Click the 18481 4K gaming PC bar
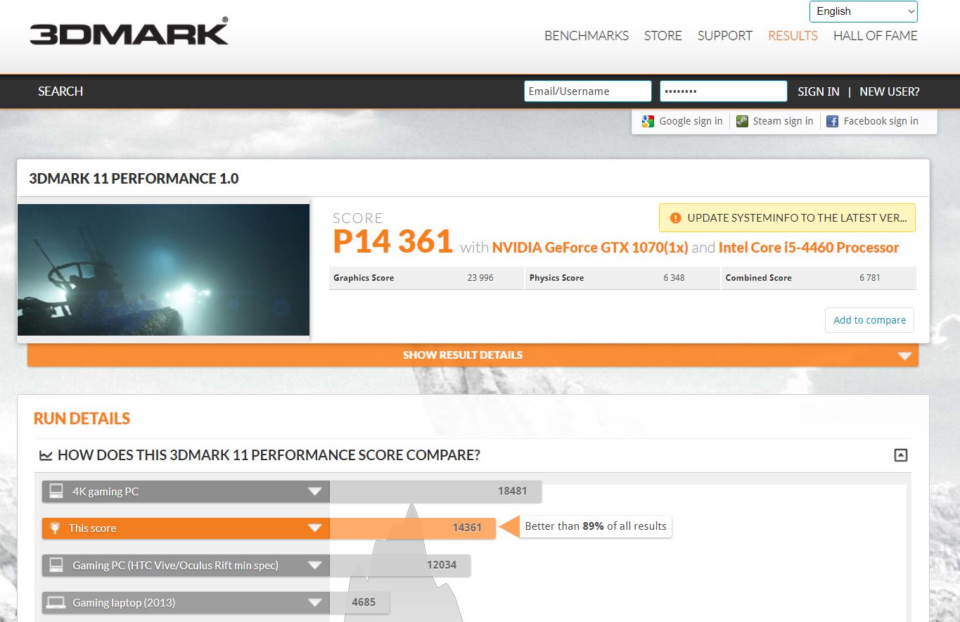 435,491
